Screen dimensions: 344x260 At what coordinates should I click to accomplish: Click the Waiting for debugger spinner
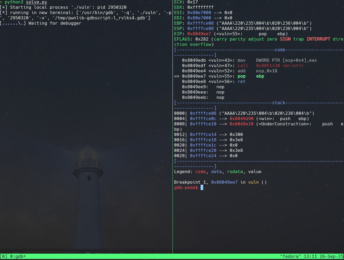(13, 23)
